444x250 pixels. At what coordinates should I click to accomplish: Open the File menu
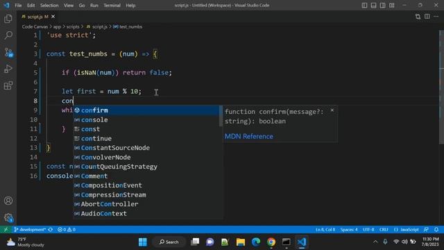pyautogui.click(x=18, y=6)
